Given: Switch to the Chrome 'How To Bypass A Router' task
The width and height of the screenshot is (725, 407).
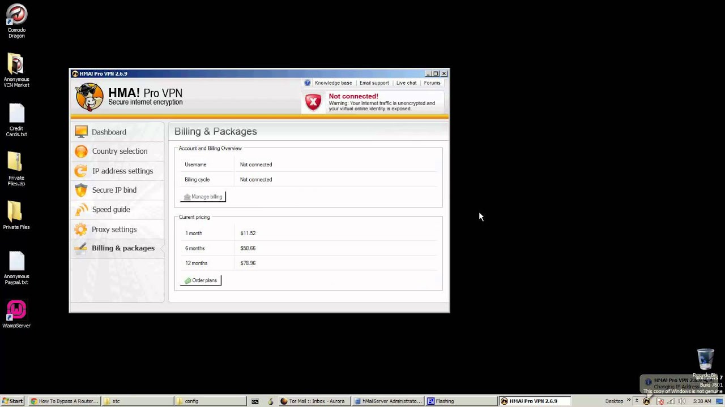Looking at the screenshot, I should pos(65,401).
